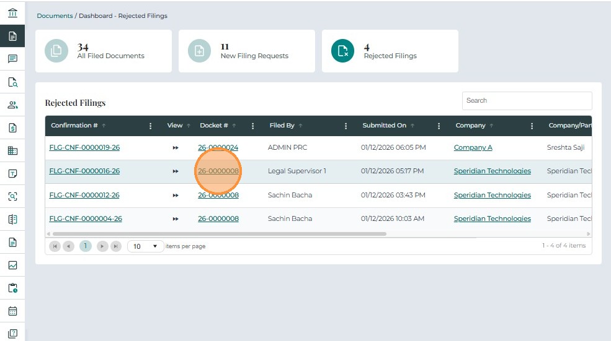Open the line chart sidebar icon

12,265
